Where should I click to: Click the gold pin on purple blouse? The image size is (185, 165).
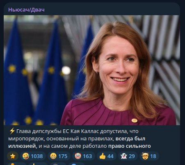(x=135, y=120)
